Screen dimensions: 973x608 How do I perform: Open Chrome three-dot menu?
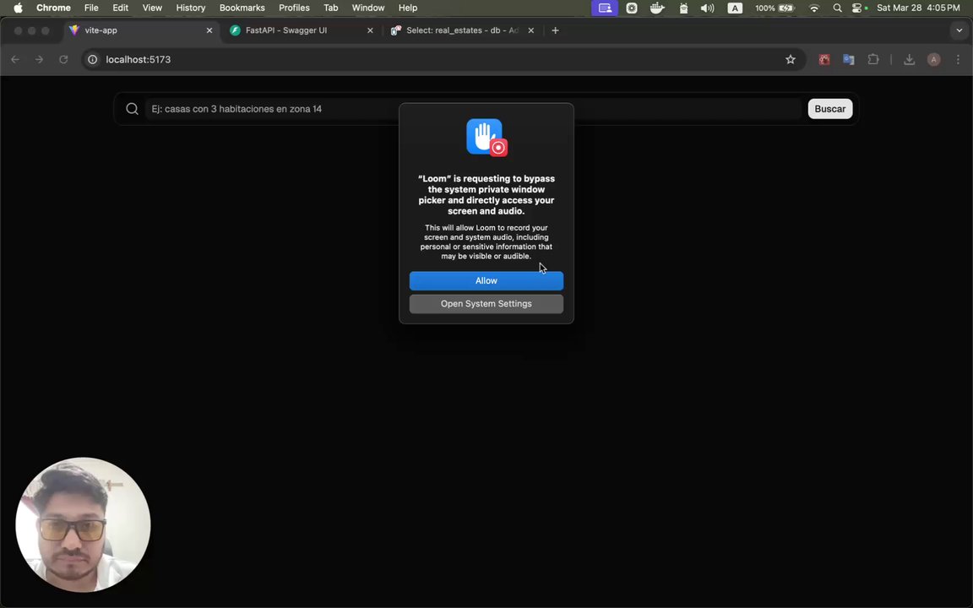point(958,60)
